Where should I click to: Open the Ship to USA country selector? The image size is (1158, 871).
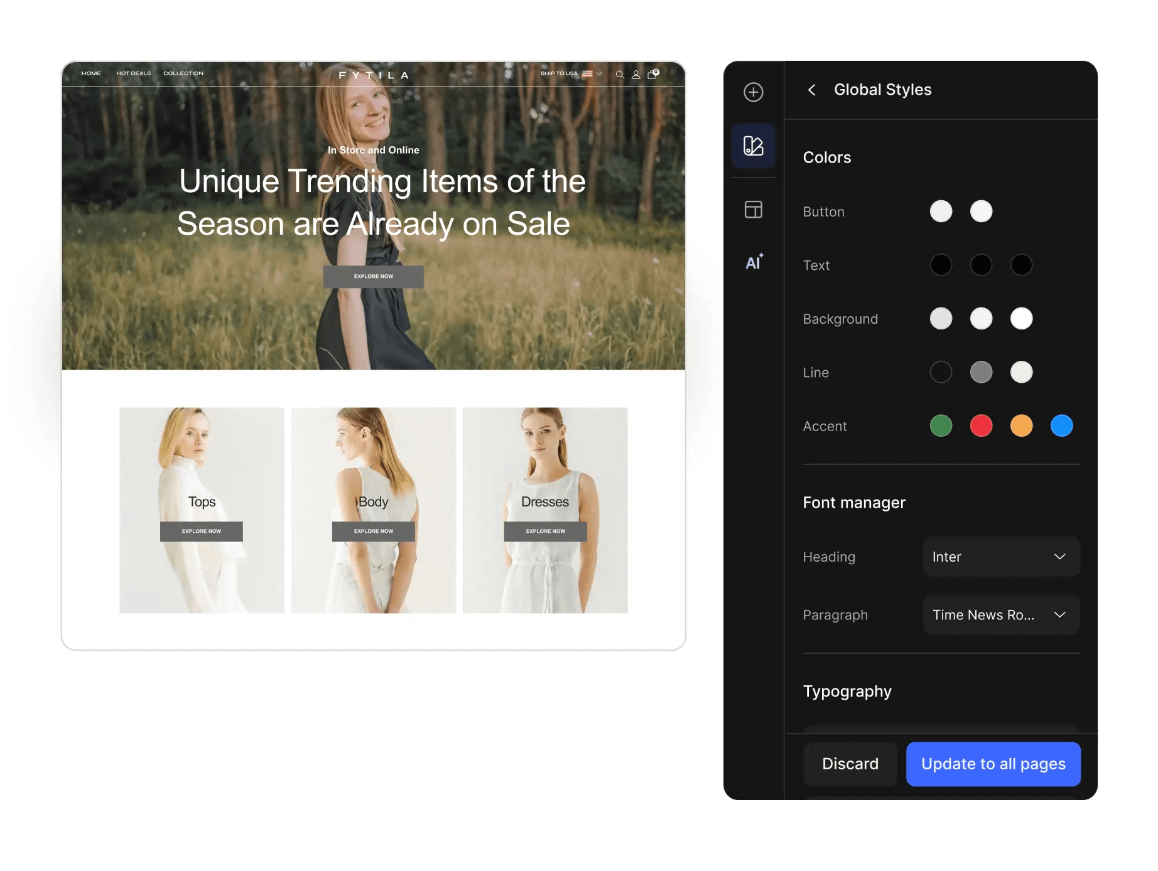click(x=571, y=74)
